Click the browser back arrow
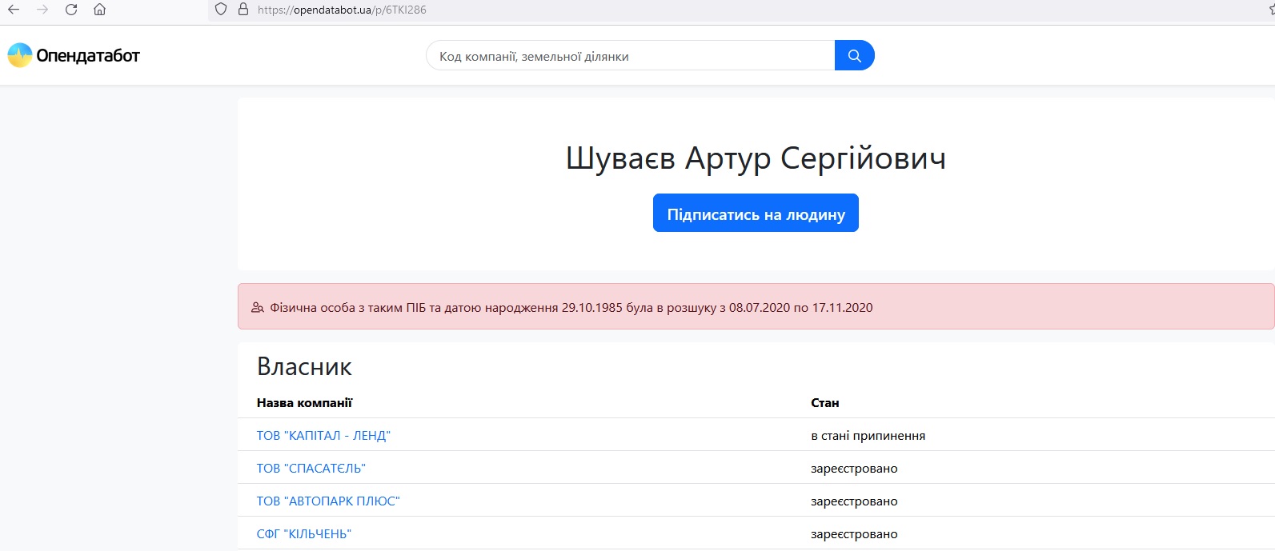The image size is (1275, 551). (x=14, y=10)
